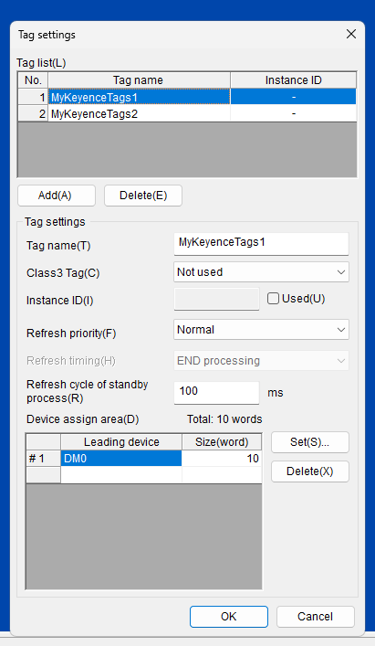
Task: Close the Tag settings dialog
Action: click(351, 34)
